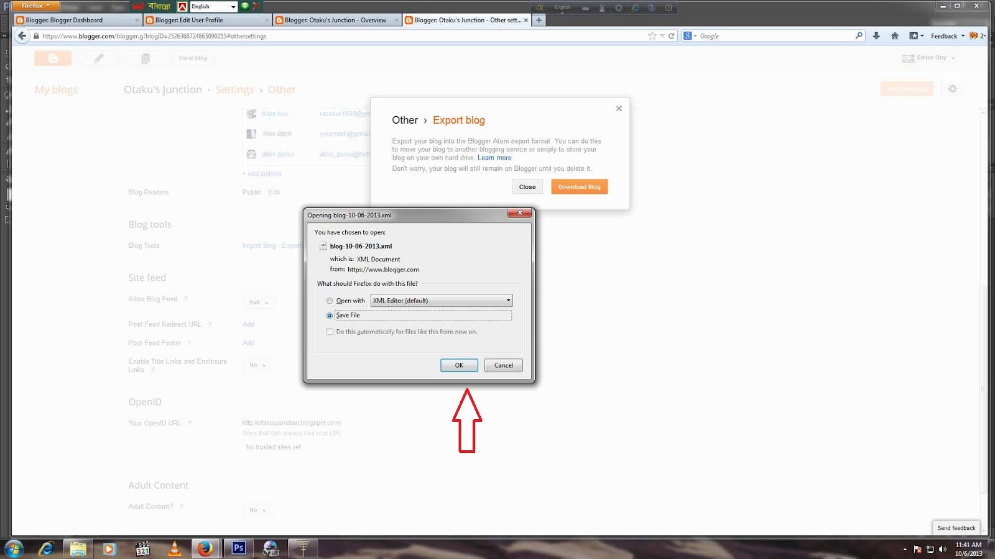Click the bookmarks menu icon beside home

916,36
